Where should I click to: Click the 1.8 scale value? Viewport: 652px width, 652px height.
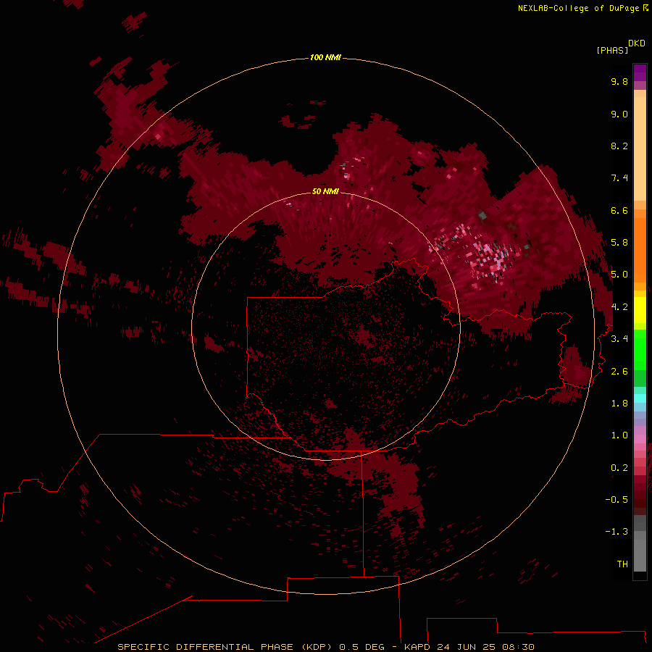(619, 404)
